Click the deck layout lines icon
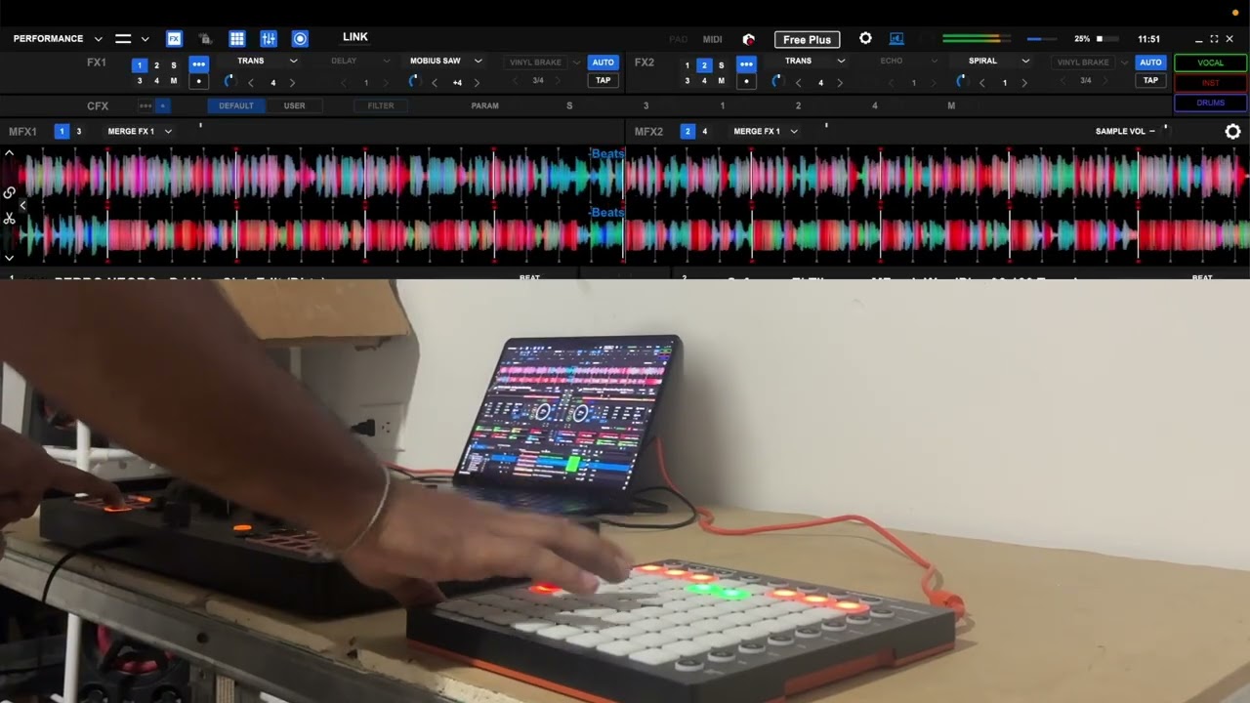Screen dimensions: 1250x703 pyautogui.click(x=123, y=39)
